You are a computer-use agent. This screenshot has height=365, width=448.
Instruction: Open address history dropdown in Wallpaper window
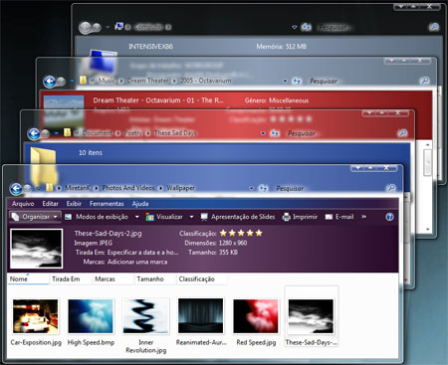pos(251,188)
